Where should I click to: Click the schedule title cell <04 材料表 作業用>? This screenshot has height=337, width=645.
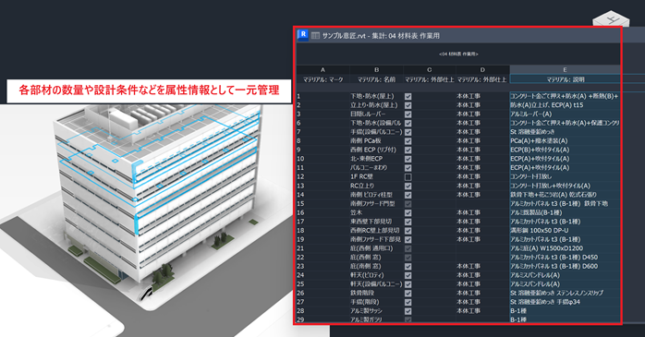tap(458, 54)
